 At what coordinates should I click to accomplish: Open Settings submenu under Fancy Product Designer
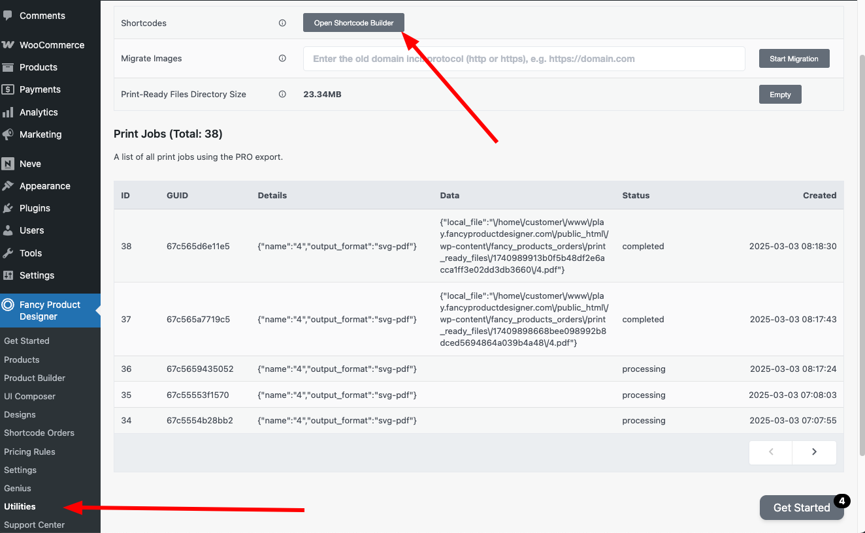[x=20, y=470]
